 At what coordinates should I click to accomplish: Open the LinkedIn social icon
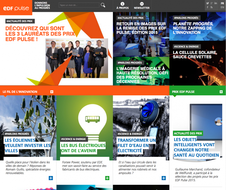click(x=215, y=3)
